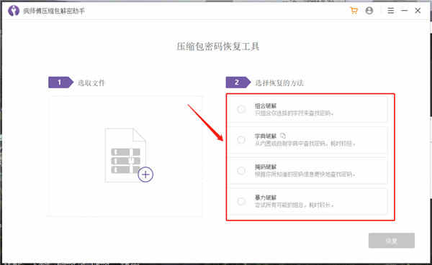
Task: Click the purple step 1 badge
Action: coord(61,82)
